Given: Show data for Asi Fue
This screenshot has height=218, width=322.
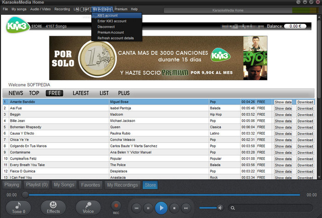Looking at the screenshot, I should [x=283, y=108].
